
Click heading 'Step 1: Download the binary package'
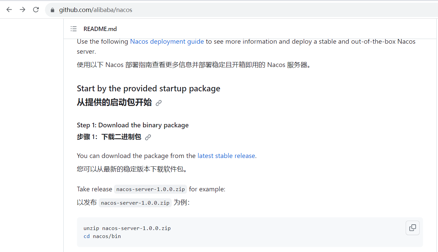[x=133, y=125]
